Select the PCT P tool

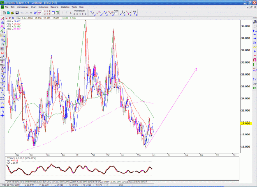point(2,71)
